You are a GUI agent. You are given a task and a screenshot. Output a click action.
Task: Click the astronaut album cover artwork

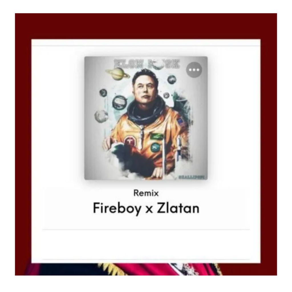(x=146, y=118)
